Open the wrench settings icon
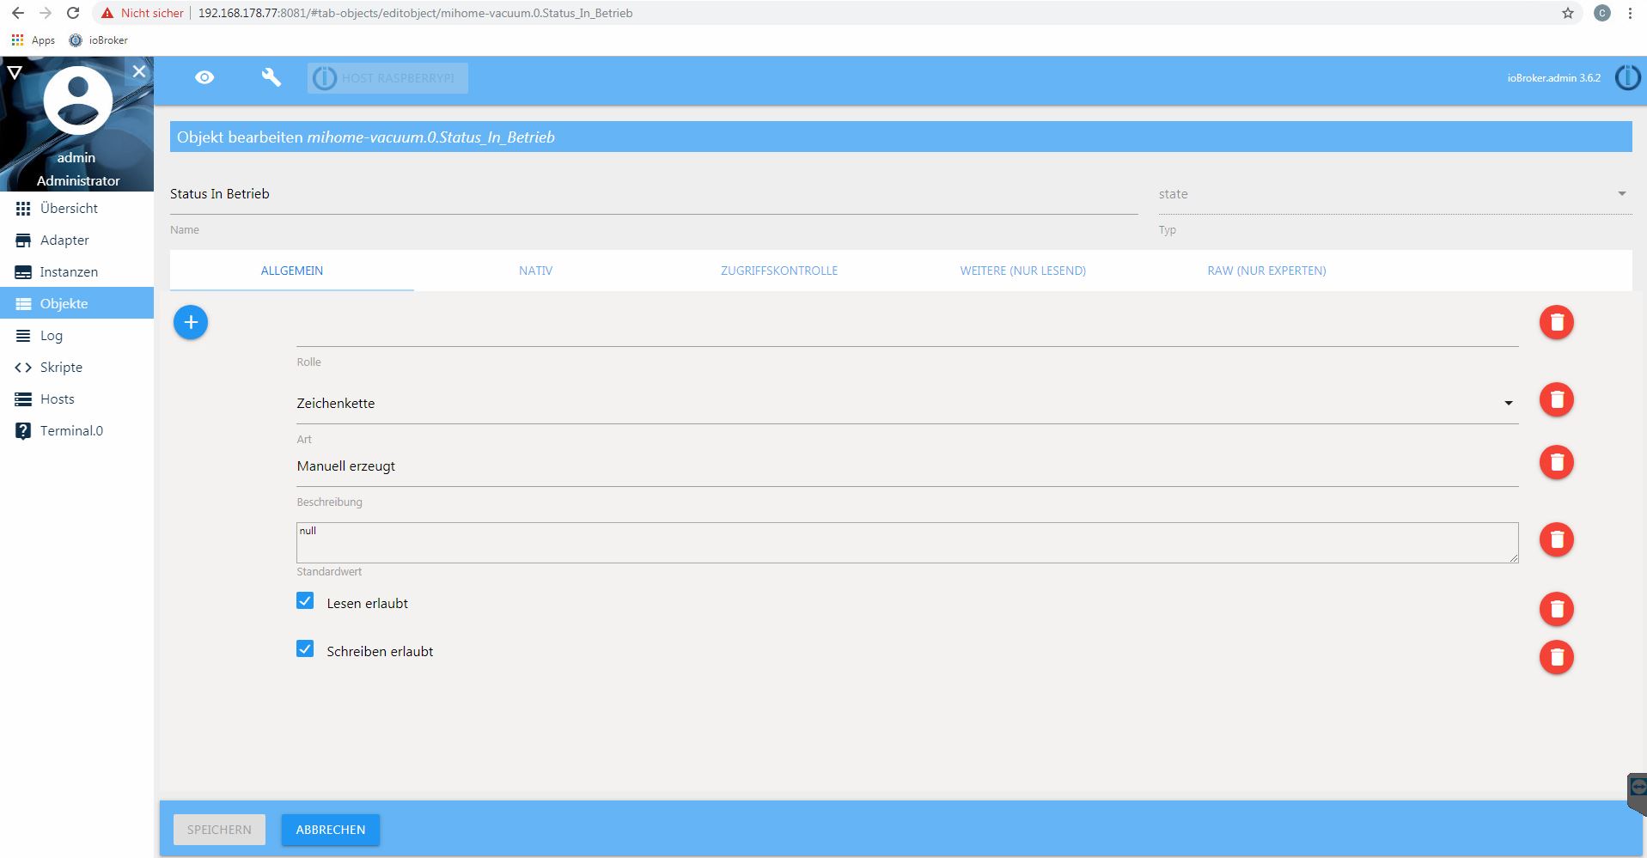Screen dimensions: 1647x858 (271, 77)
